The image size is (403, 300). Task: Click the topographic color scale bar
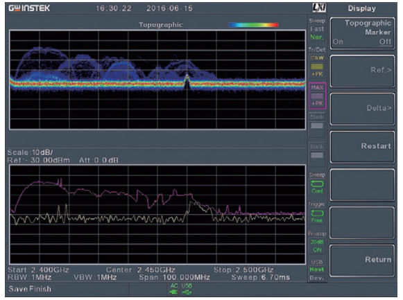(253, 25)
